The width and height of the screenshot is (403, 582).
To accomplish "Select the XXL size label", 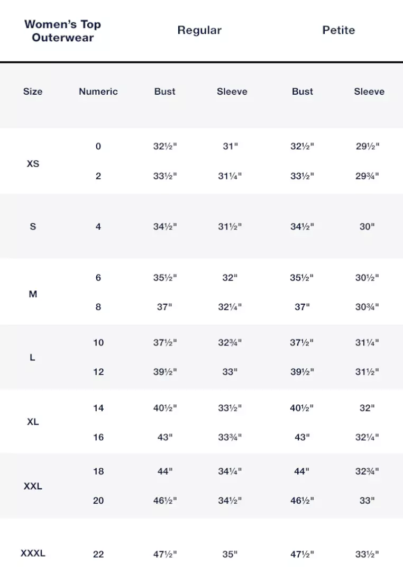I will coord(33,486).
